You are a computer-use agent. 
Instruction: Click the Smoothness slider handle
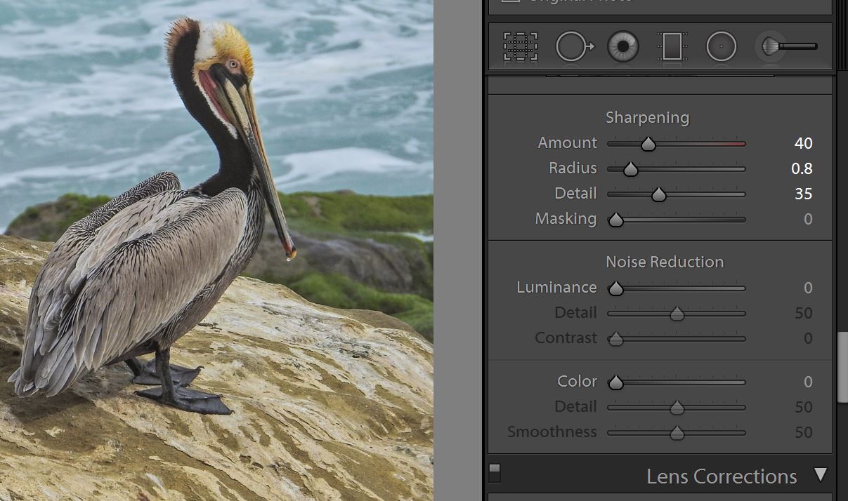676,433
